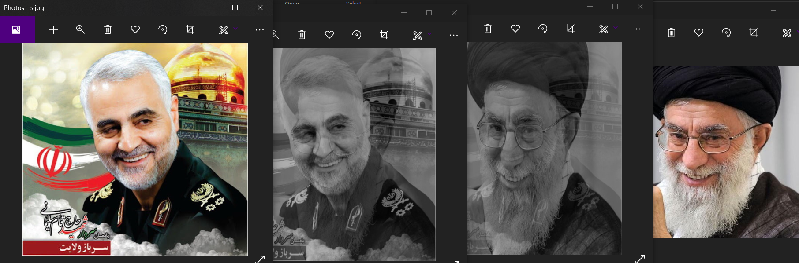Open the Edit & Create icon in fourth window
This screenshot has width=799, height=263.
click(x=787, y=33)
